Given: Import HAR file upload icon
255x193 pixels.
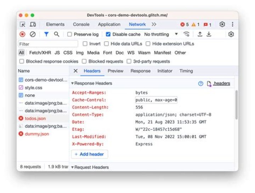Looking at the screenshot, I should point(200,34).
